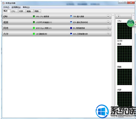Expand the 磁盘 section chevron
Viewport: 136px width, 119px height.
[x=108, y=22]
